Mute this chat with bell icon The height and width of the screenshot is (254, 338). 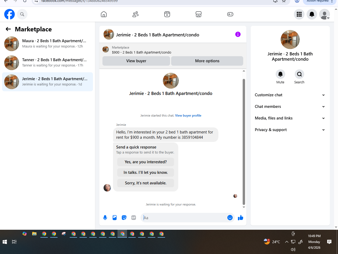[280, 74]
